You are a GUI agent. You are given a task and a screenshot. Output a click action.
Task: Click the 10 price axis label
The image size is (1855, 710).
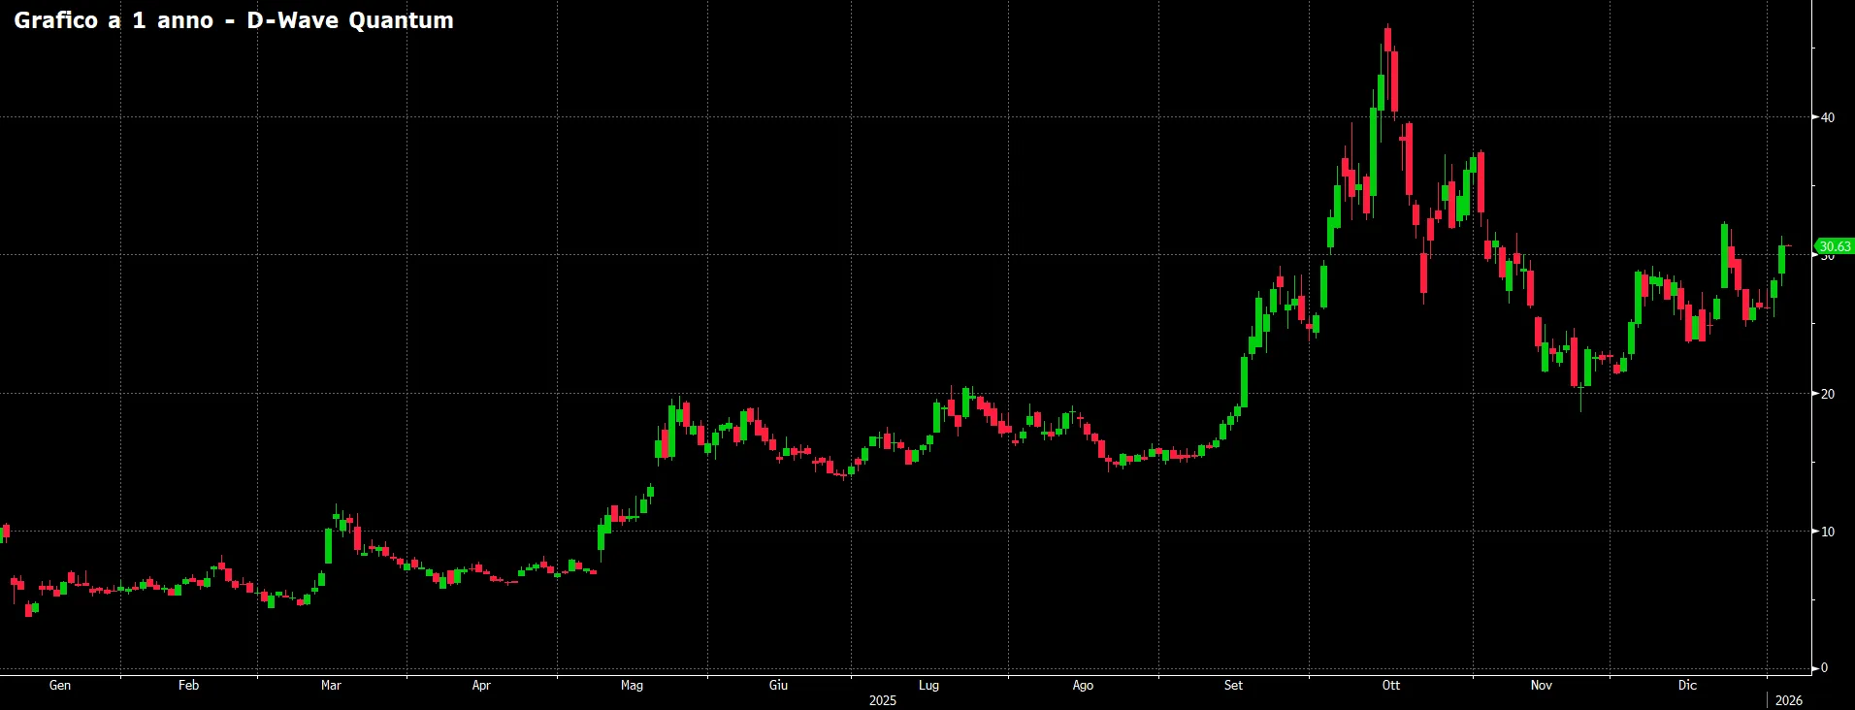pyautogui.click(x=1828, y=532)
